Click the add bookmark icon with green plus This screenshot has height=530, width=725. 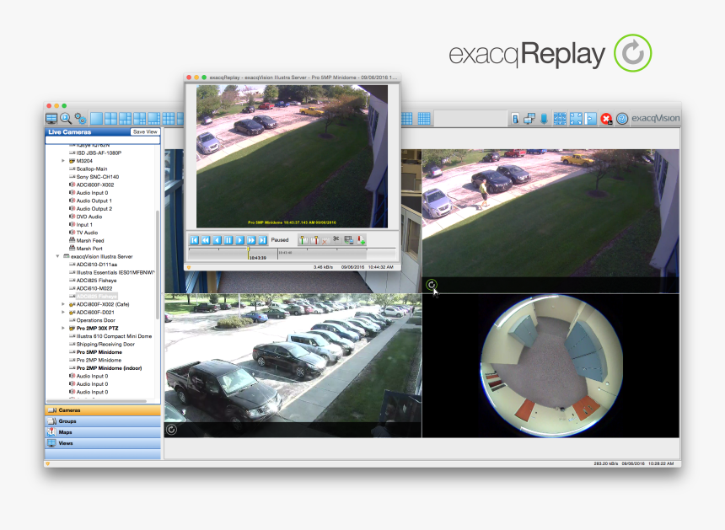point(361,240)
